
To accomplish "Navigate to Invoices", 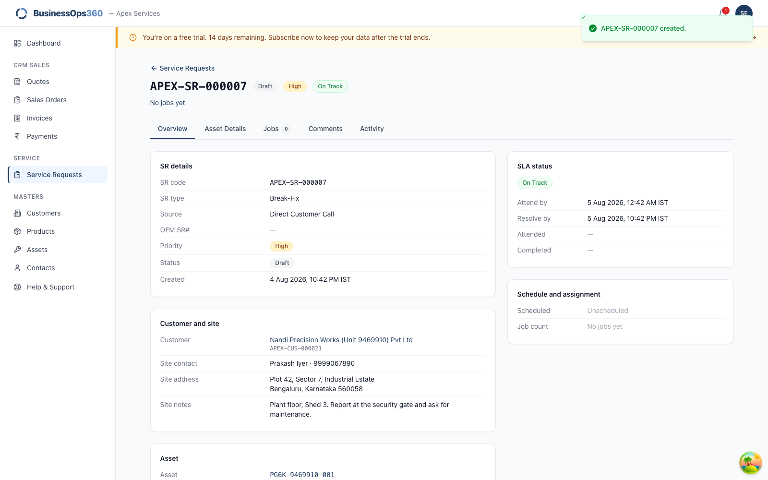I will 58,118.
